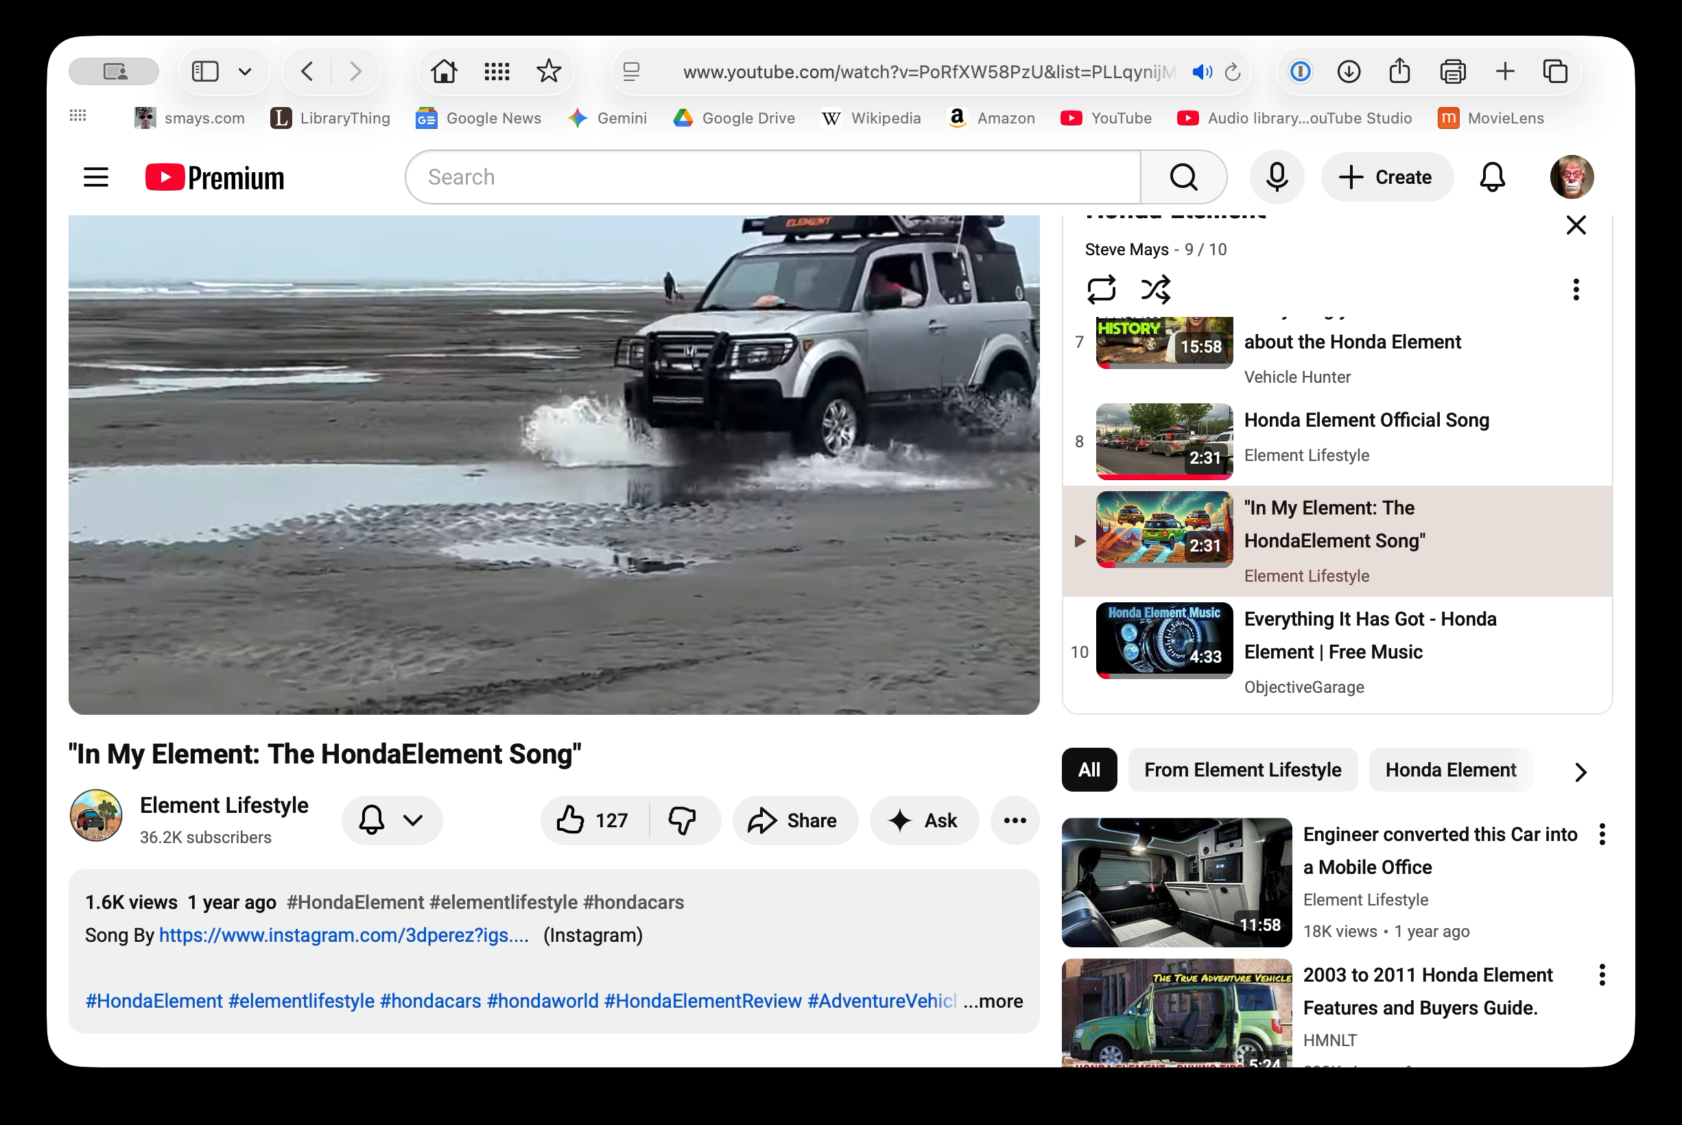The height and width of the screenshot is (1125, 1682).
Task: Open the YouTube notifications bell
Action: (1492, 176)
